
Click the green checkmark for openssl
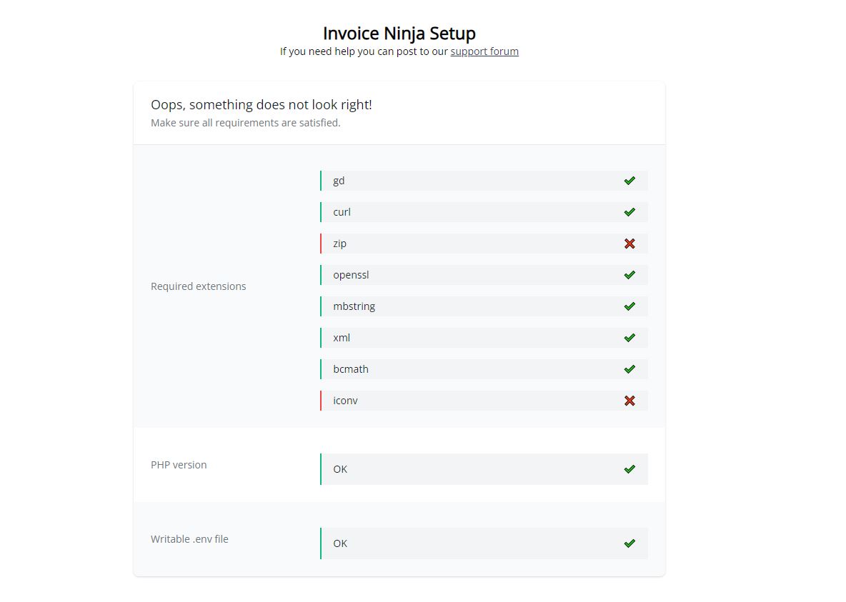tap(629, 274)
